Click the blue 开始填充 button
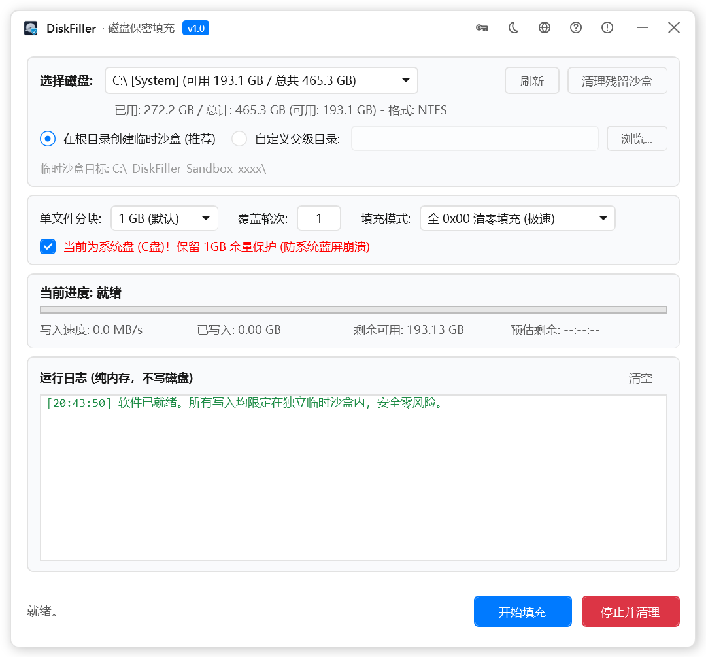The height and width of the screenshot is (657, 706). (x=523, y=611)
